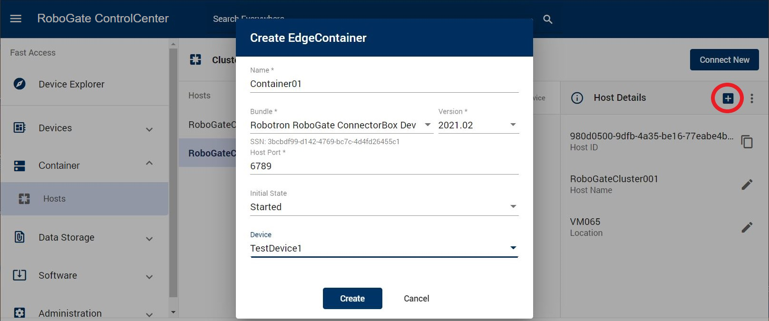
Task: Open the Version 2021.02 dropdown
Action: point(513,125)
